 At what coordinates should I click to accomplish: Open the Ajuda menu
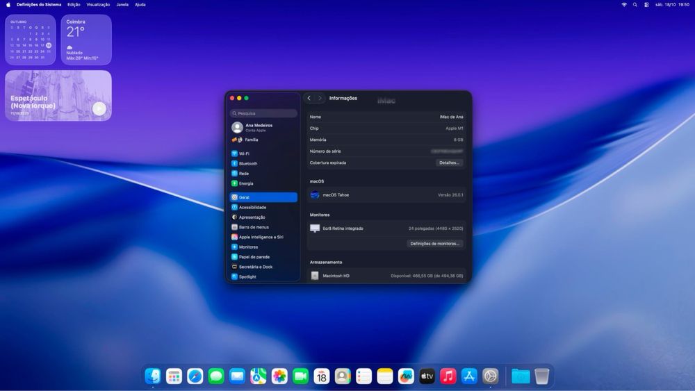[x=140, y=4]
